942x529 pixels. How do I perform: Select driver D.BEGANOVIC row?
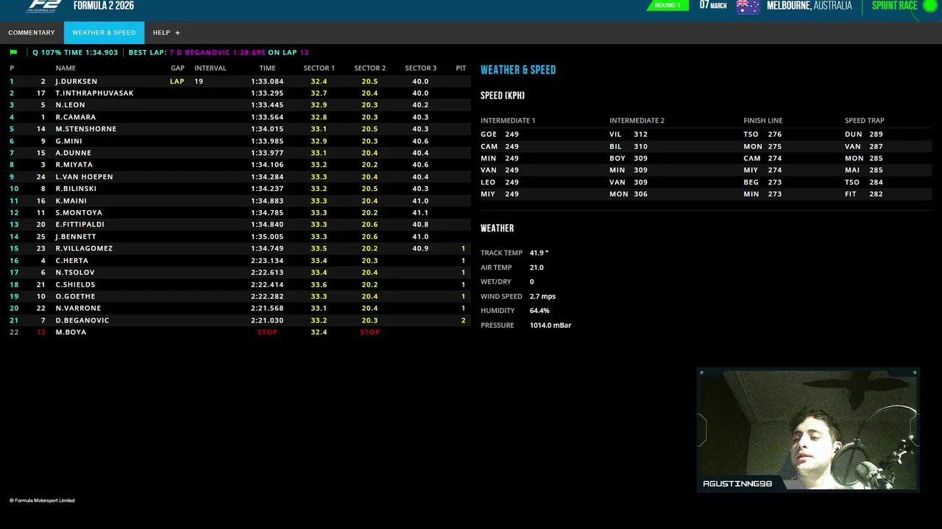pyautogui.click(x=239, y=320)
